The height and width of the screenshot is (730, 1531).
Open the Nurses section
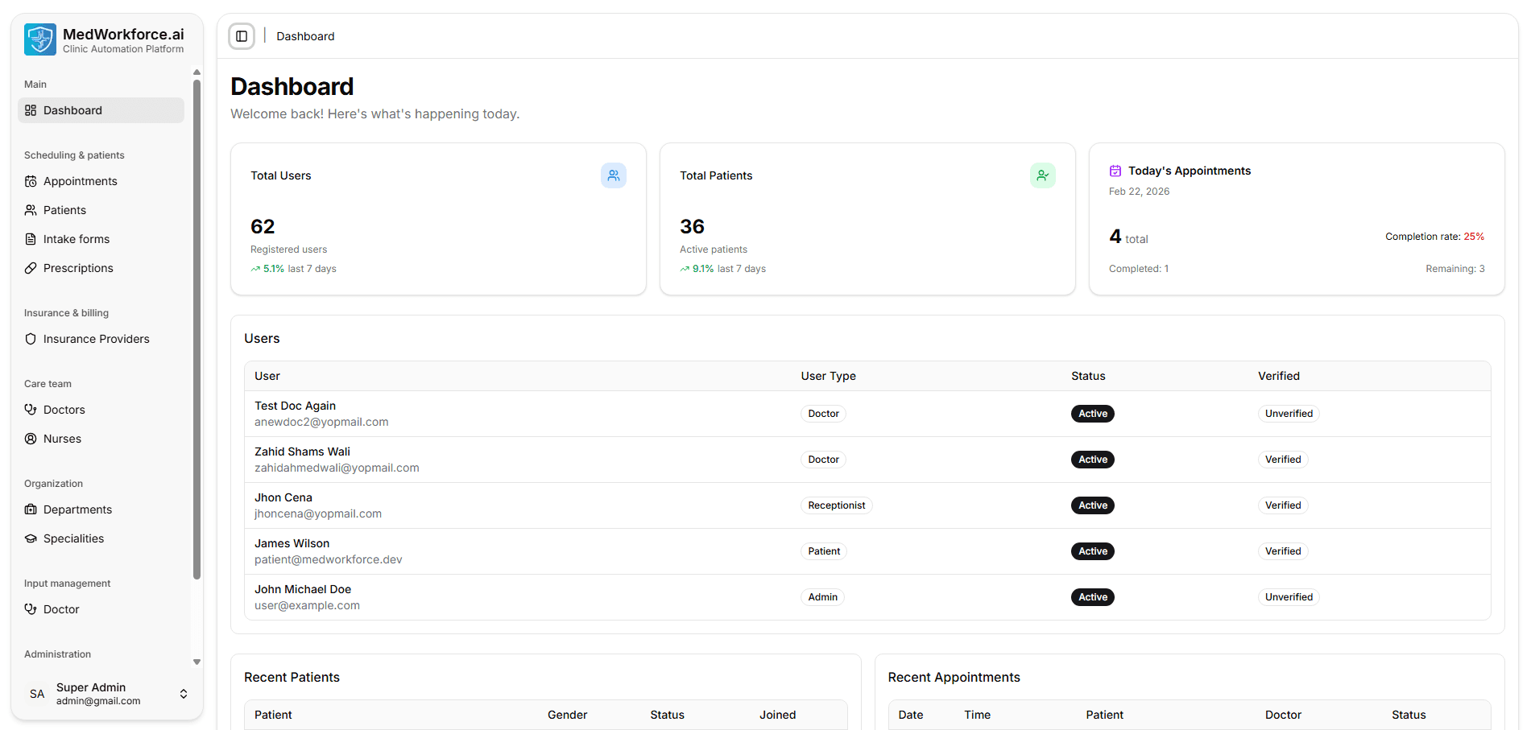click(x=62, y=438)
